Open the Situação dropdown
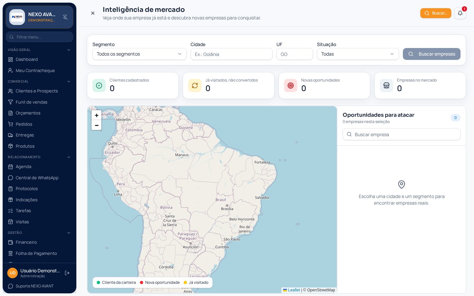The width and height of the screenshot is (474, 296). (358, 54)
